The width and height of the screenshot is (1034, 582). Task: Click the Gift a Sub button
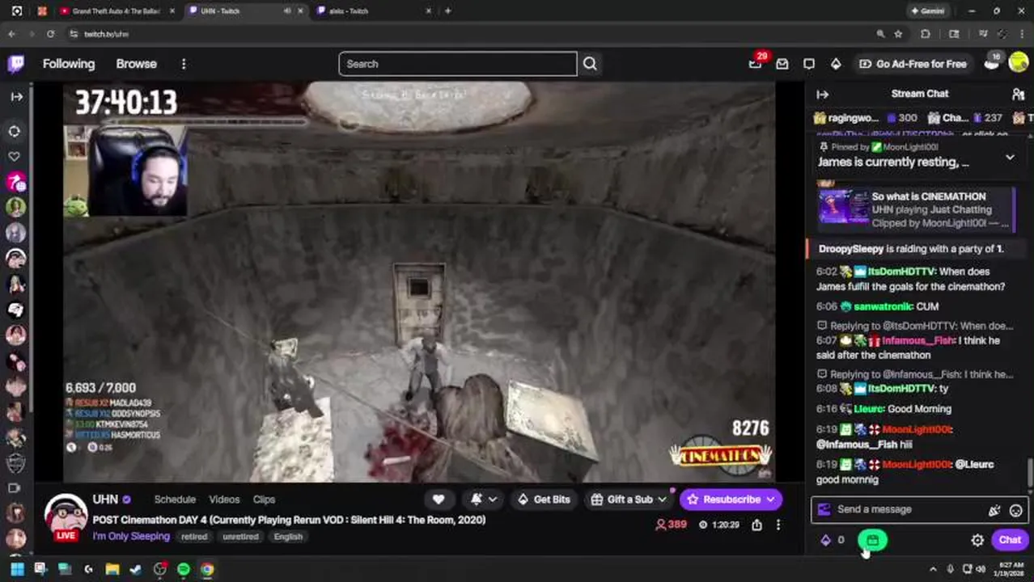tap(629, 500)
